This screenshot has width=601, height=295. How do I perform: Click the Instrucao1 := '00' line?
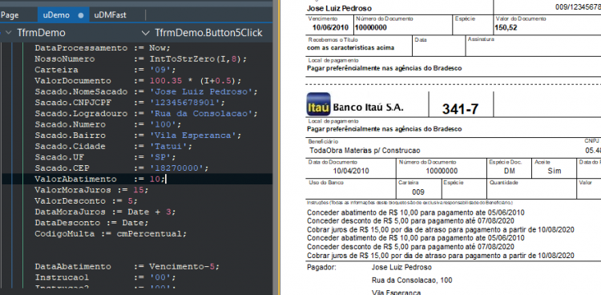click(x=105, y=277)
